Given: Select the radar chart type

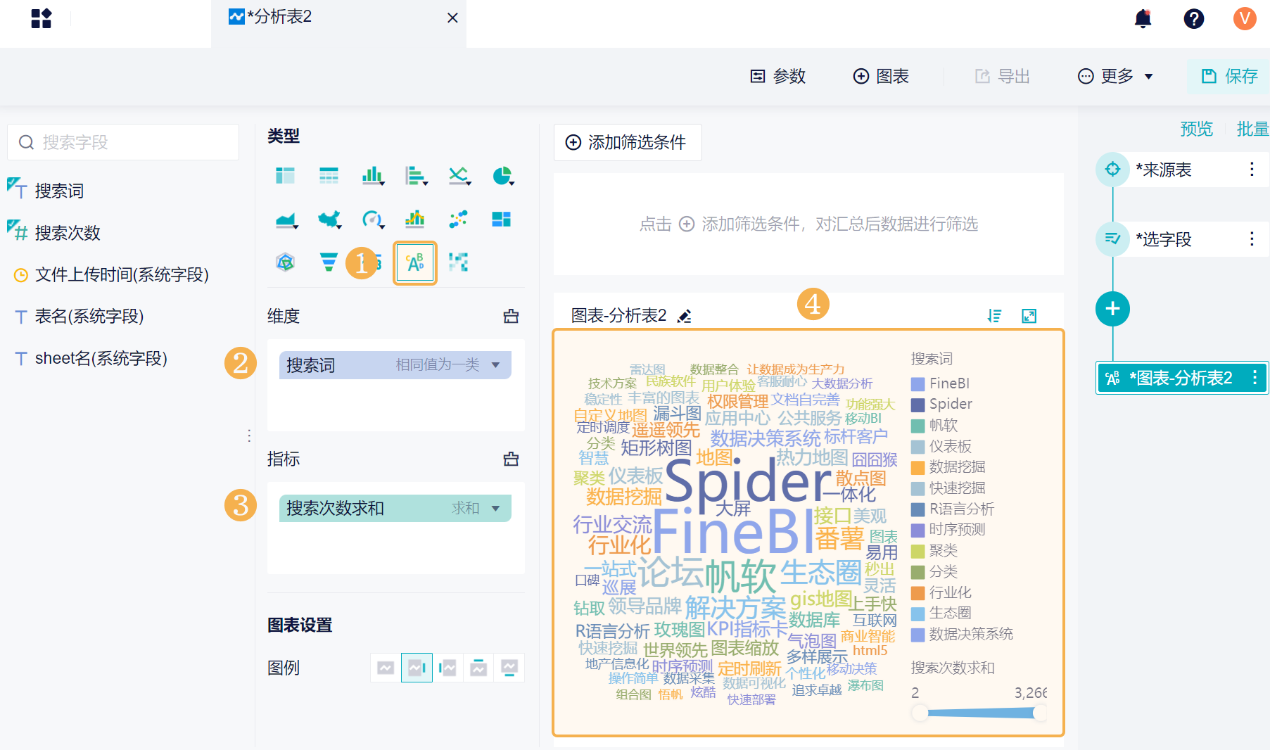Looking at the screenshot, I should click(285, 262).
